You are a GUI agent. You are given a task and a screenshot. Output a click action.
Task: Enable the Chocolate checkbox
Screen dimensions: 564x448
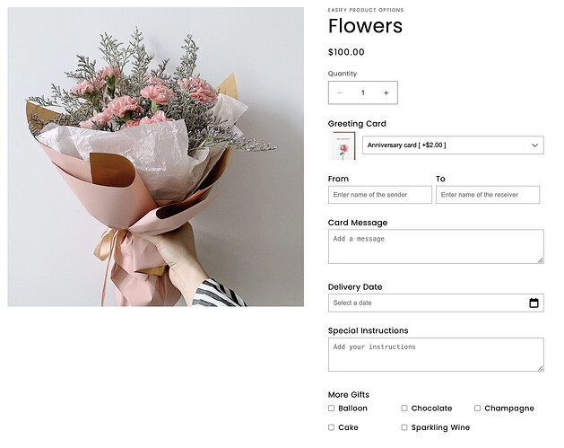pyautogui.click(x=404, y=408)
